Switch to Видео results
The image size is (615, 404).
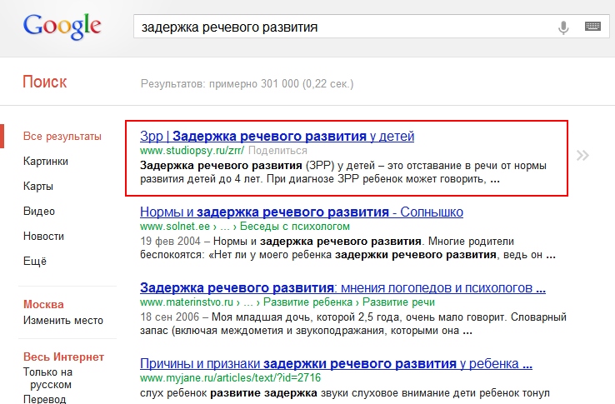point(39,212)
